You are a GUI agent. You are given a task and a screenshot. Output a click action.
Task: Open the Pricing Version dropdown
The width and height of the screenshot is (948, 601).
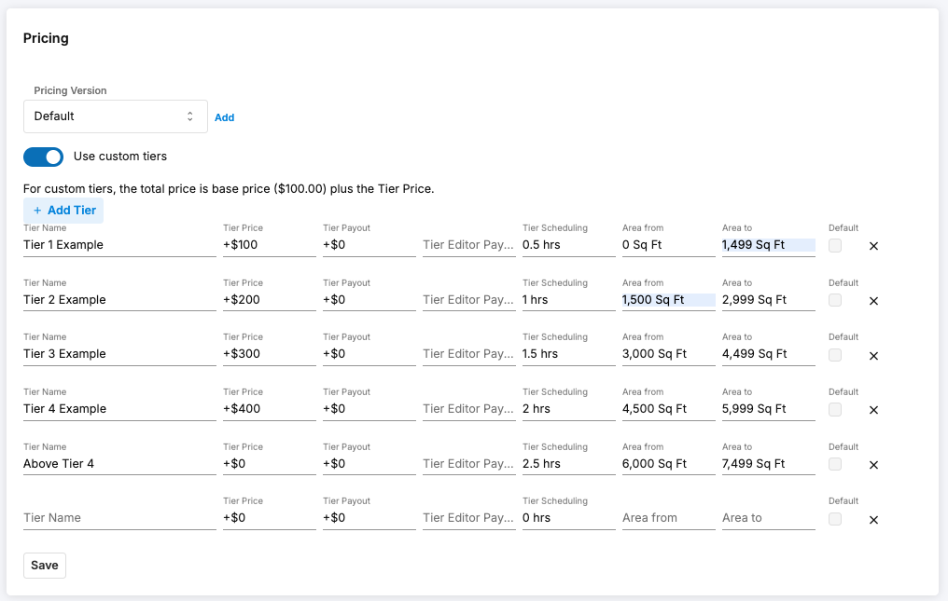point(116,116)
